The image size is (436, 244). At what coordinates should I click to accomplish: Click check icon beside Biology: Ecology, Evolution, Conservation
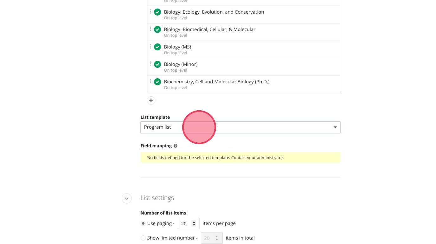click(157, 12)
